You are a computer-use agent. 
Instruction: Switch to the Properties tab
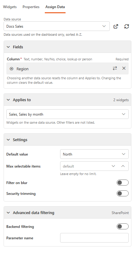pyautogui.click(x=31, y=7)
